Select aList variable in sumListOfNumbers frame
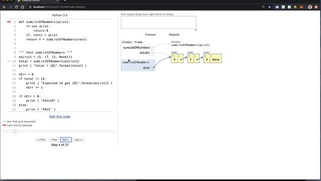The height and width of the screenshot is (181, 321). tap(146, 68)
